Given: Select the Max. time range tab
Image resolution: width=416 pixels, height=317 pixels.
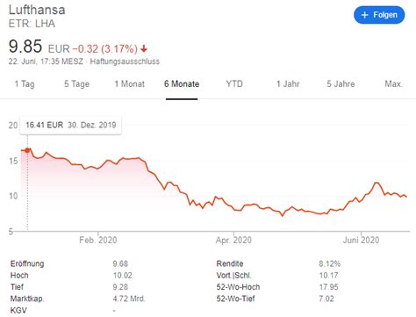Looking at the screenshot, I should [394, 84].
